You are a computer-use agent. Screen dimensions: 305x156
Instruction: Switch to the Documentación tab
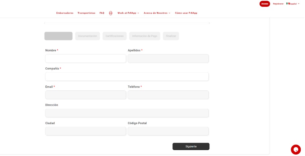[x=88, y=36]
